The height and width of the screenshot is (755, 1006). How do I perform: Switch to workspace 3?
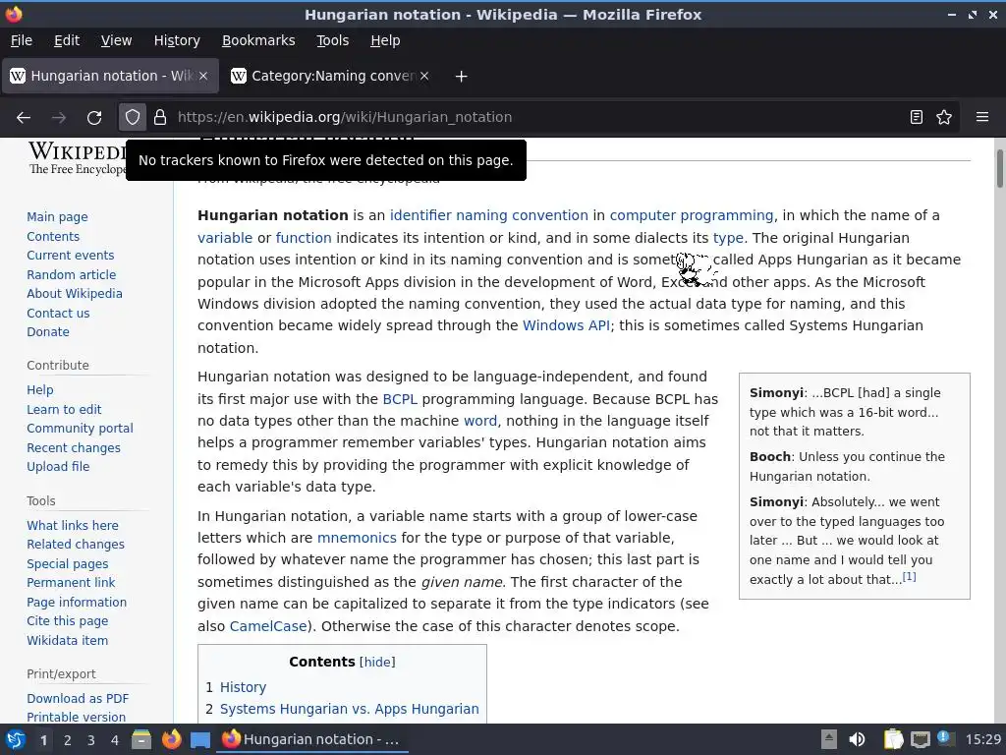(x=91, y=740)
